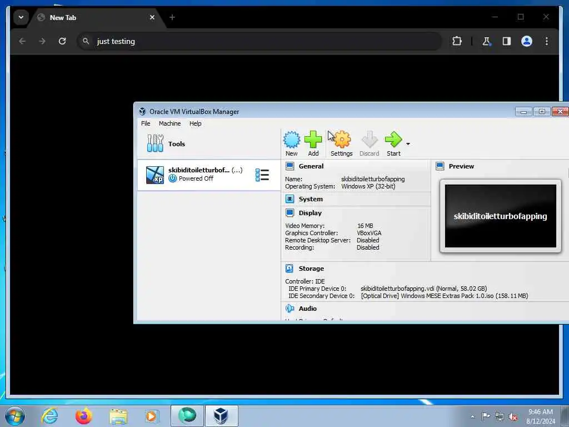Select the Tools entry in VirtualBox sidebar
The height and width of the screenshot is (427, 569).
pos(209,144)
